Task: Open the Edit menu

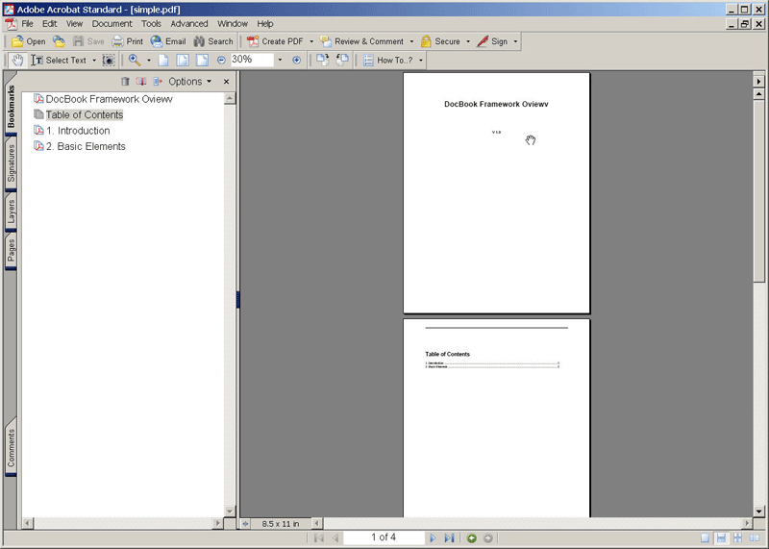Action: click(49, 23)
